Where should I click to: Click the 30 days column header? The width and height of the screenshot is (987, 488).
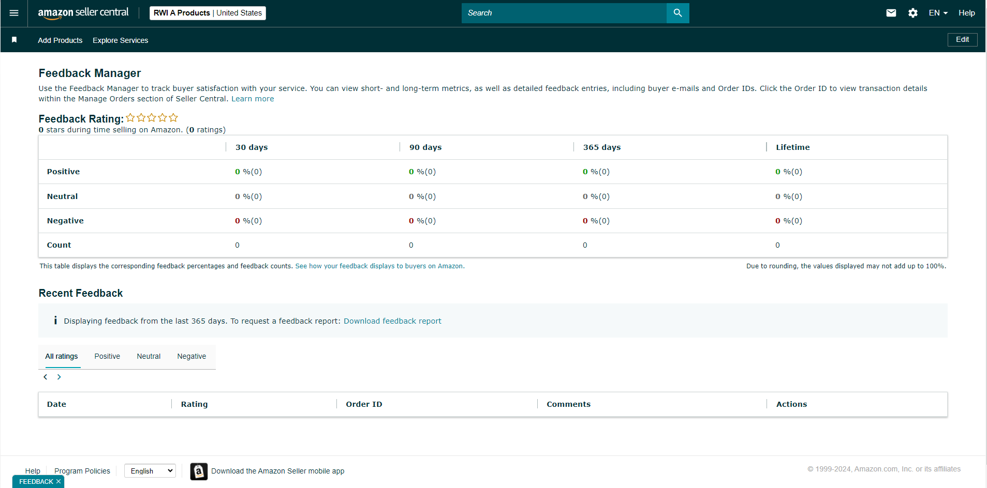[x=252, y=147]
